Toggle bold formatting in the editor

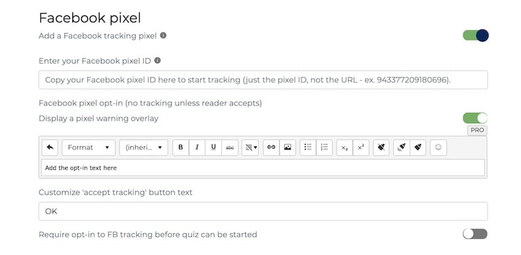click(x=181, y=147)
